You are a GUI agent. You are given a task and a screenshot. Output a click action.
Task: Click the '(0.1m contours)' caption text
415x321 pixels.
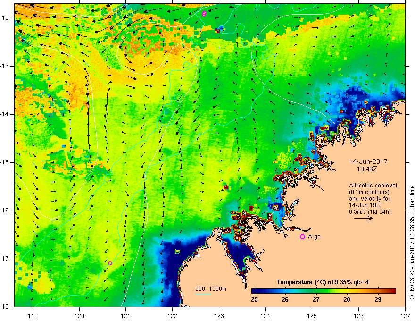pyautogui.click(x=369, y=192)
